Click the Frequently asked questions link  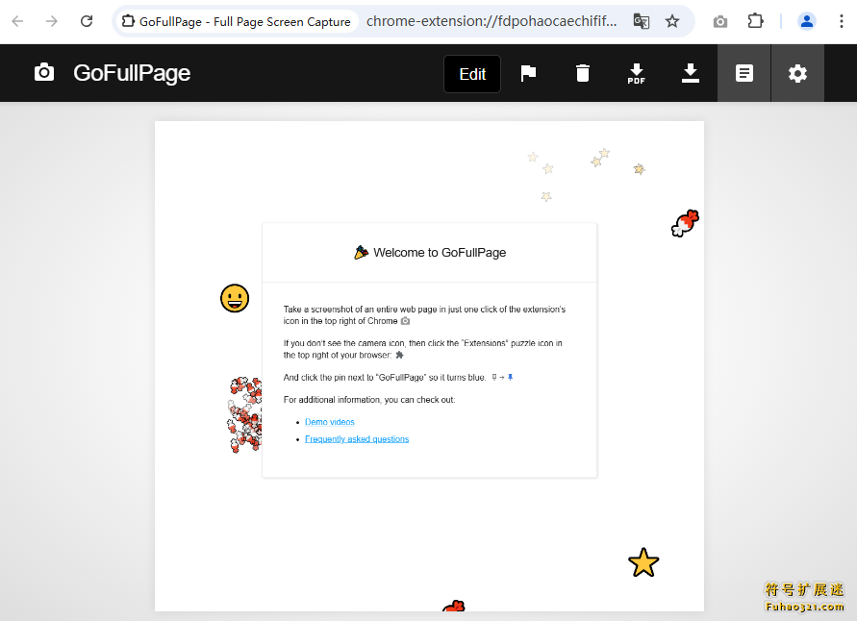click(x=357, y=439)
